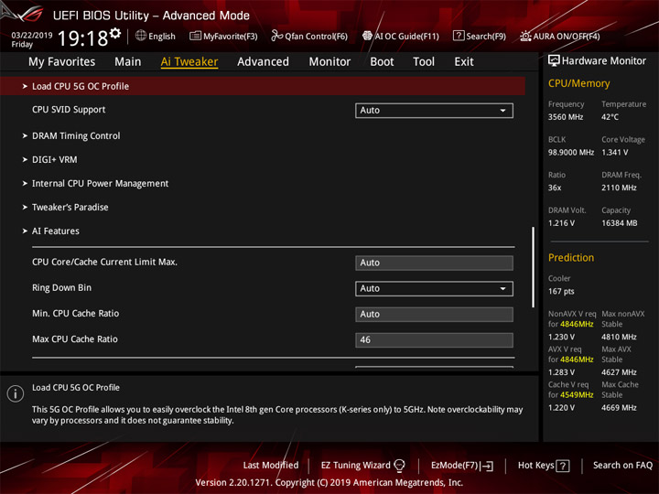Image resolution: width=659 pixels, height=494 pixels.
Task: Open the Qfan Control fan icon
Action: coord(276,36)
